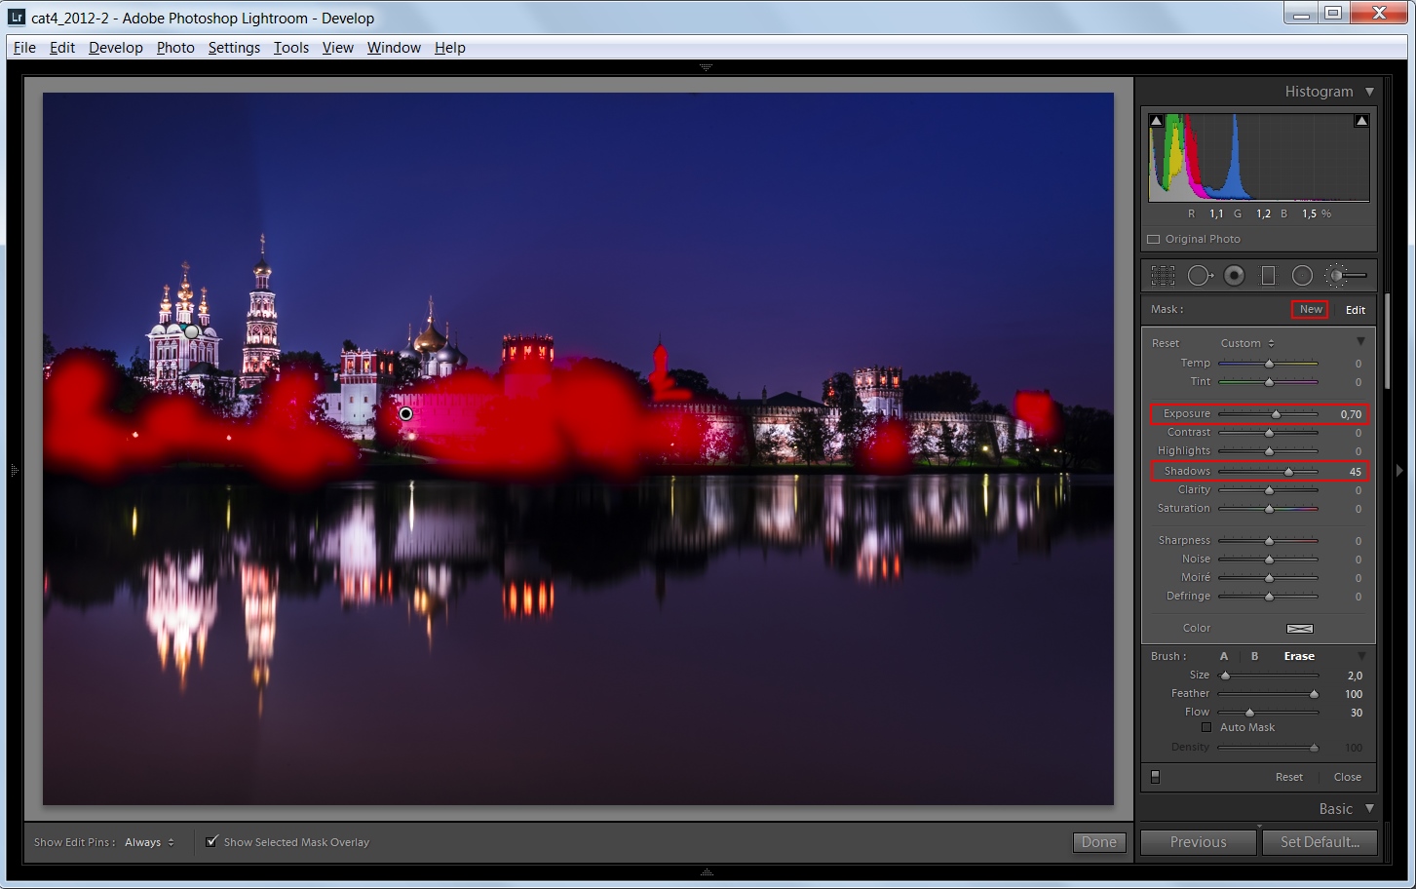Click the Saturation slider handle

click(1269, 509)
